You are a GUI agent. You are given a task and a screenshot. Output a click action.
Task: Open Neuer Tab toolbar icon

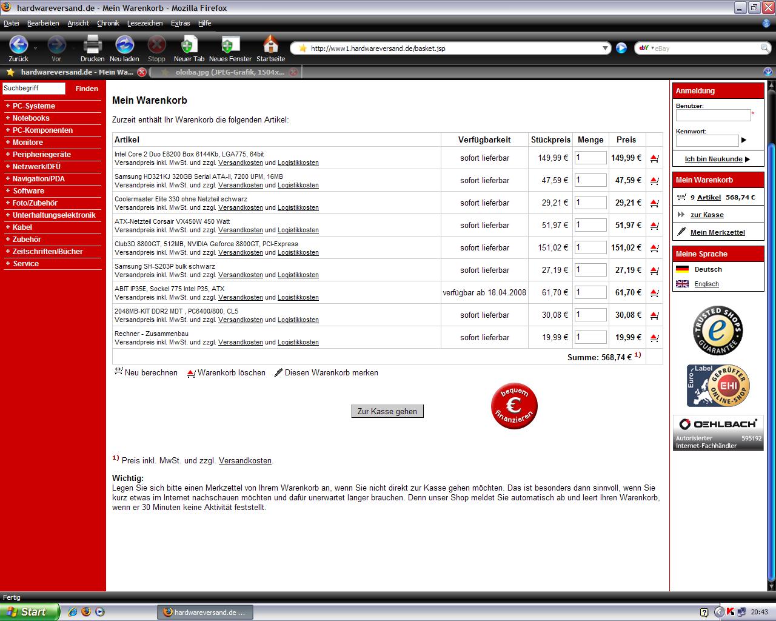(189, 44)
